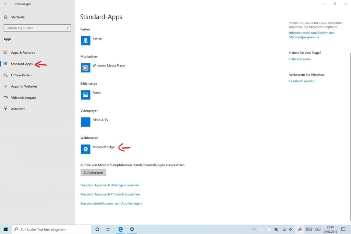Click 'Verbessern Sie Windows' text

(x=307, y=75)
